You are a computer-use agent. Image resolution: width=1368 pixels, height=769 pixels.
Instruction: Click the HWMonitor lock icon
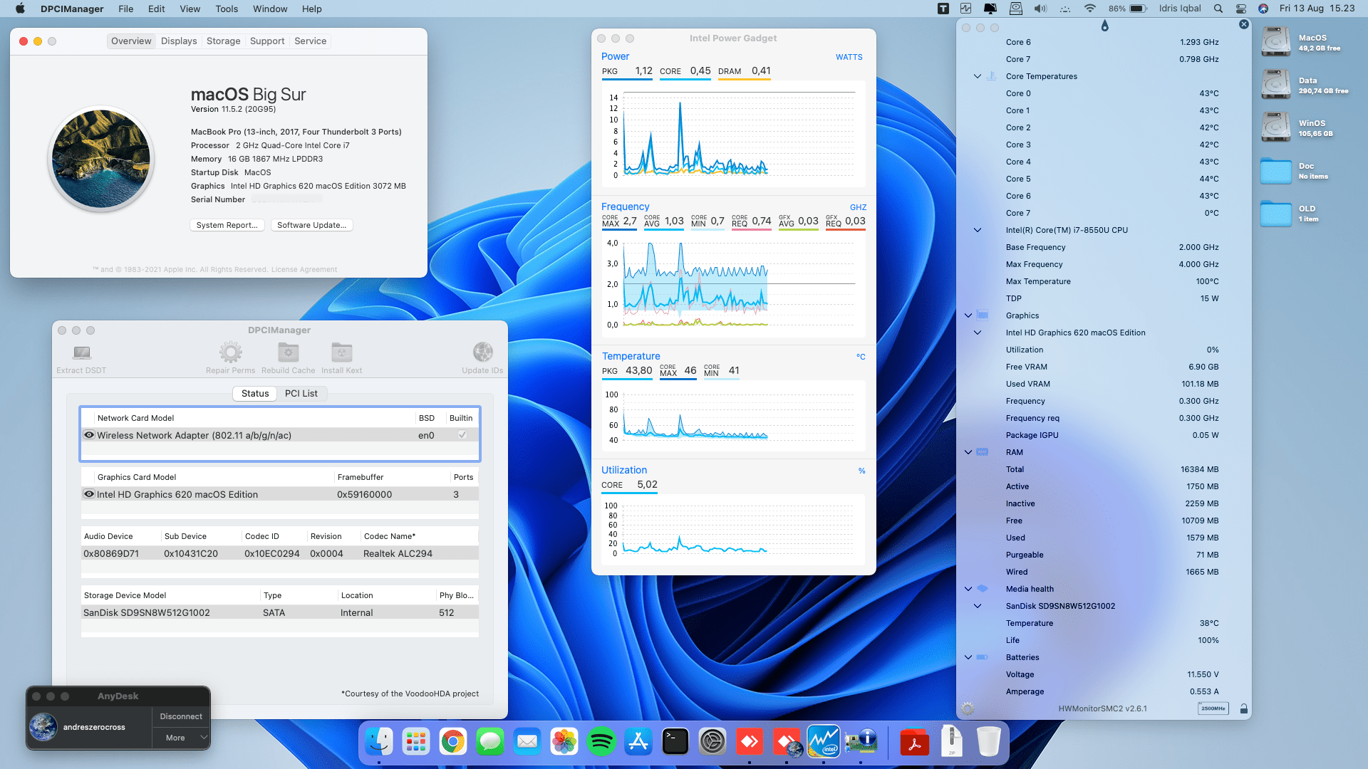(x=1243, y=708)
